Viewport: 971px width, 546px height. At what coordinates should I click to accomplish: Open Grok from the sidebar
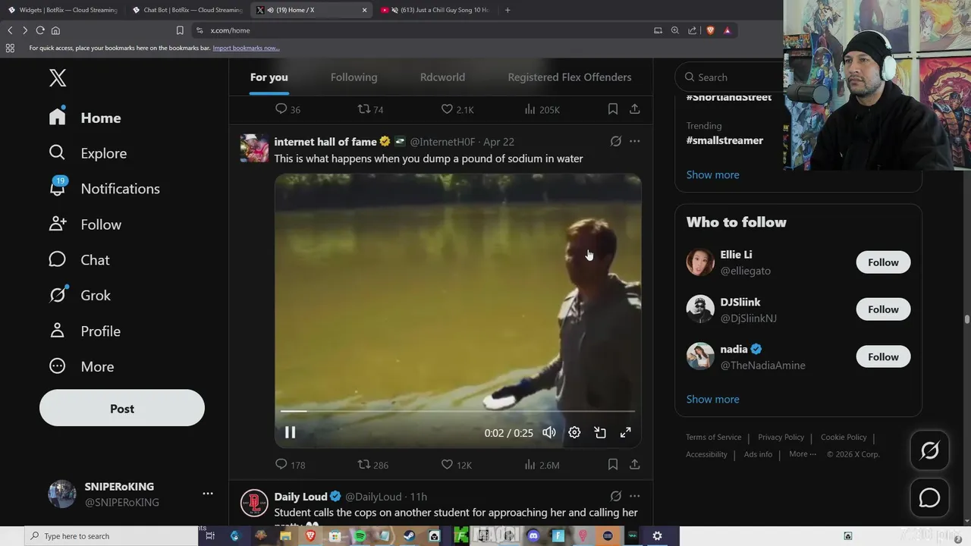(80, 295)
